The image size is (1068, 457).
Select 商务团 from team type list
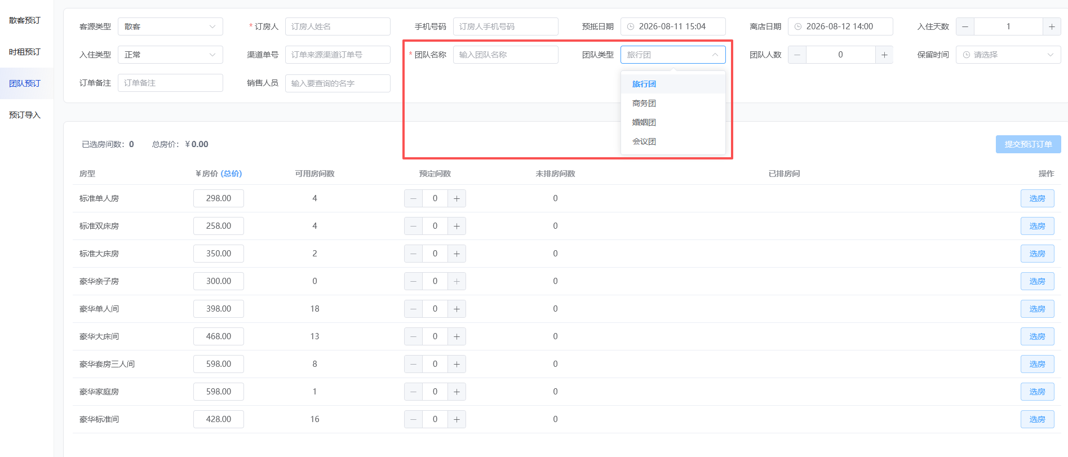point(673,103)
